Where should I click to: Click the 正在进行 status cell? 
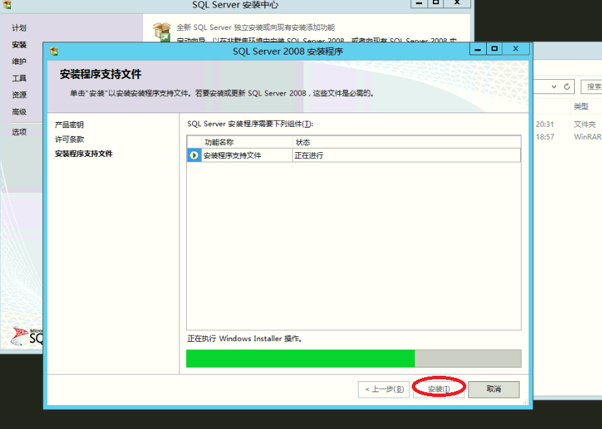[406, 155]
